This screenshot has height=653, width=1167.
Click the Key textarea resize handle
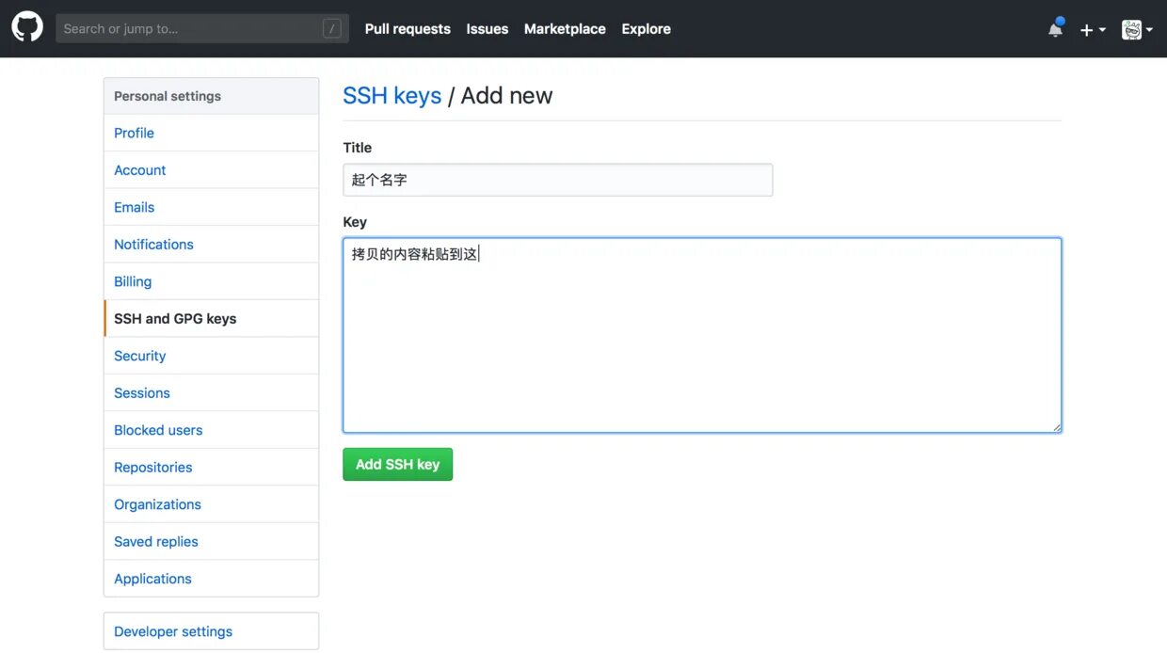(1057, 427)
